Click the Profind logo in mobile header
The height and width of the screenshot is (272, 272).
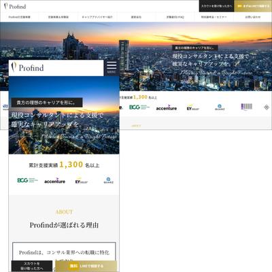27,67
